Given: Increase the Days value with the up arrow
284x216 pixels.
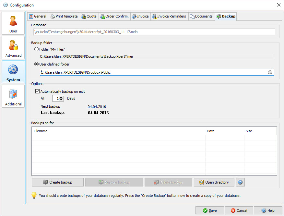Looking at the screenshot, I should coord(62,97).
